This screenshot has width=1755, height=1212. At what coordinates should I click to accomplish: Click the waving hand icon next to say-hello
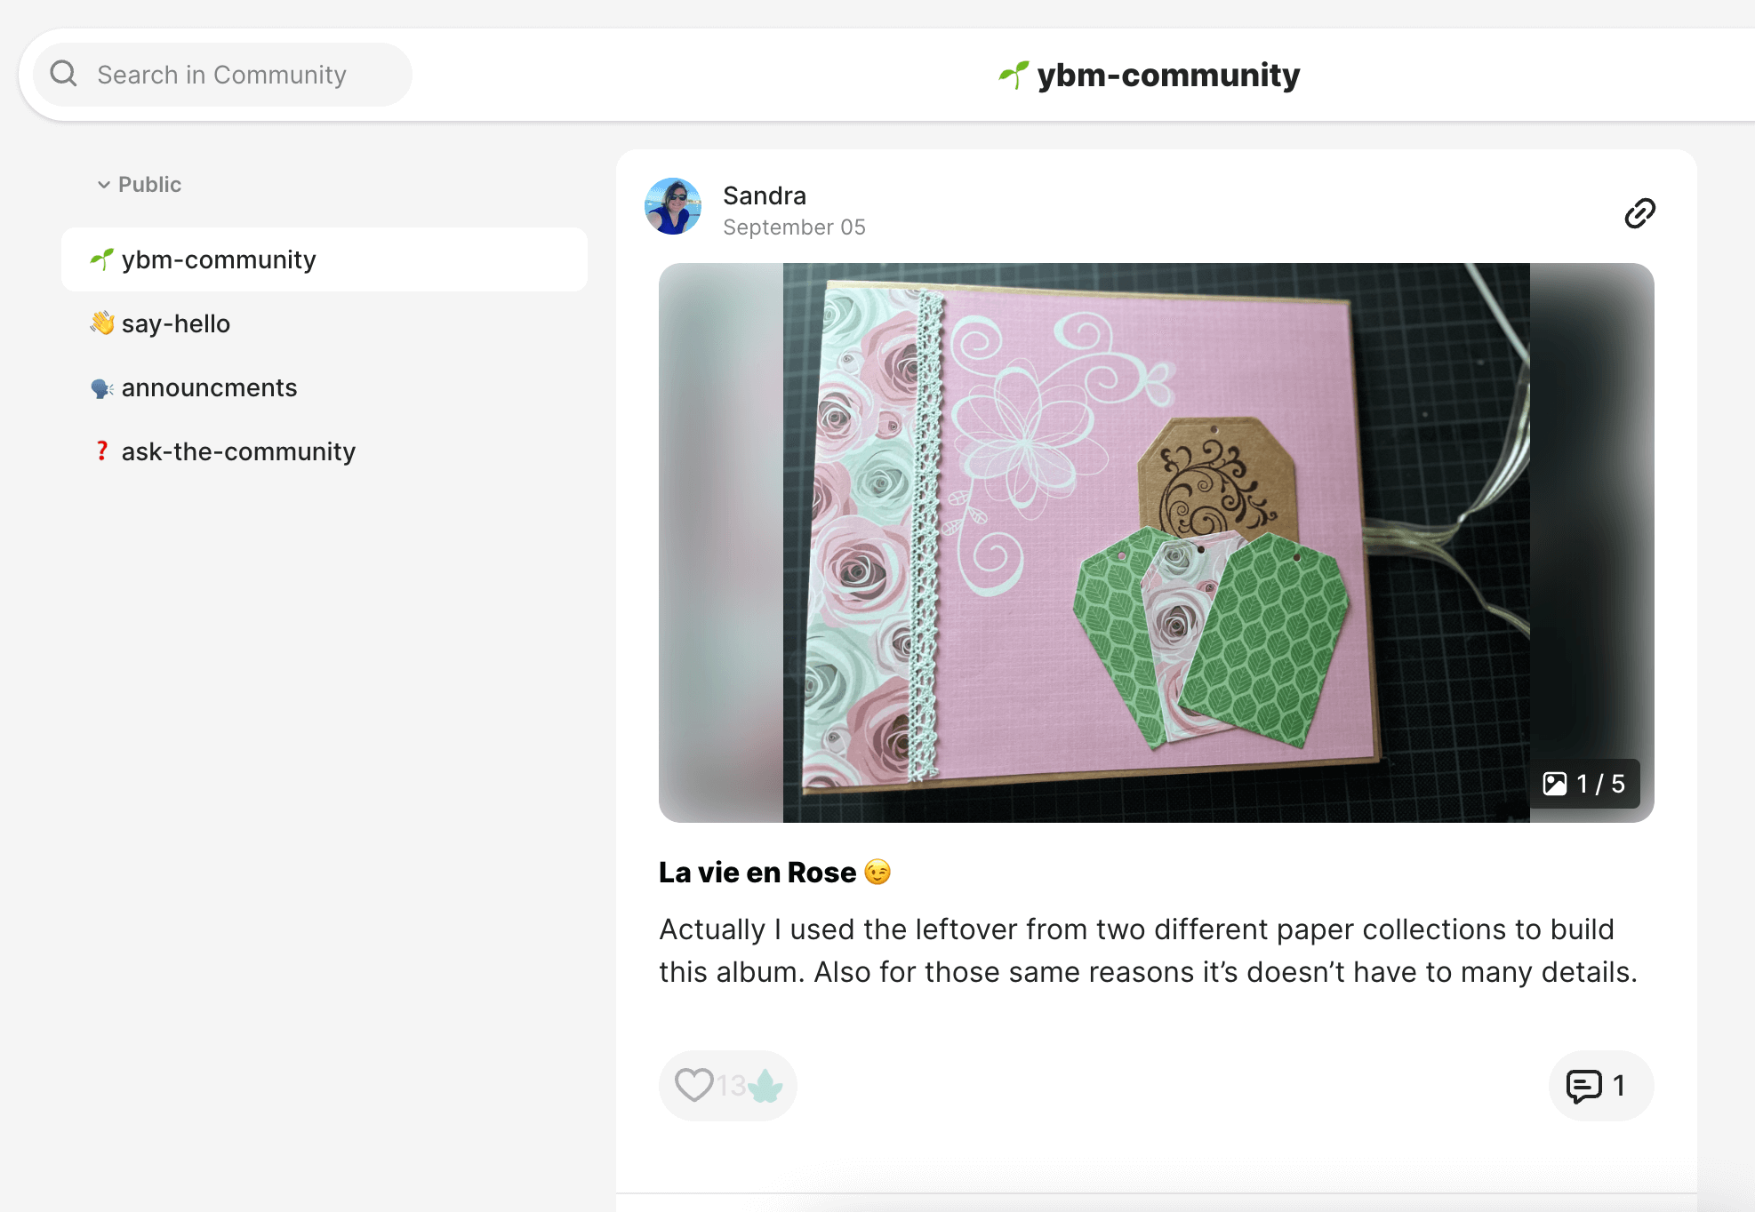click(x=101, y=323)
